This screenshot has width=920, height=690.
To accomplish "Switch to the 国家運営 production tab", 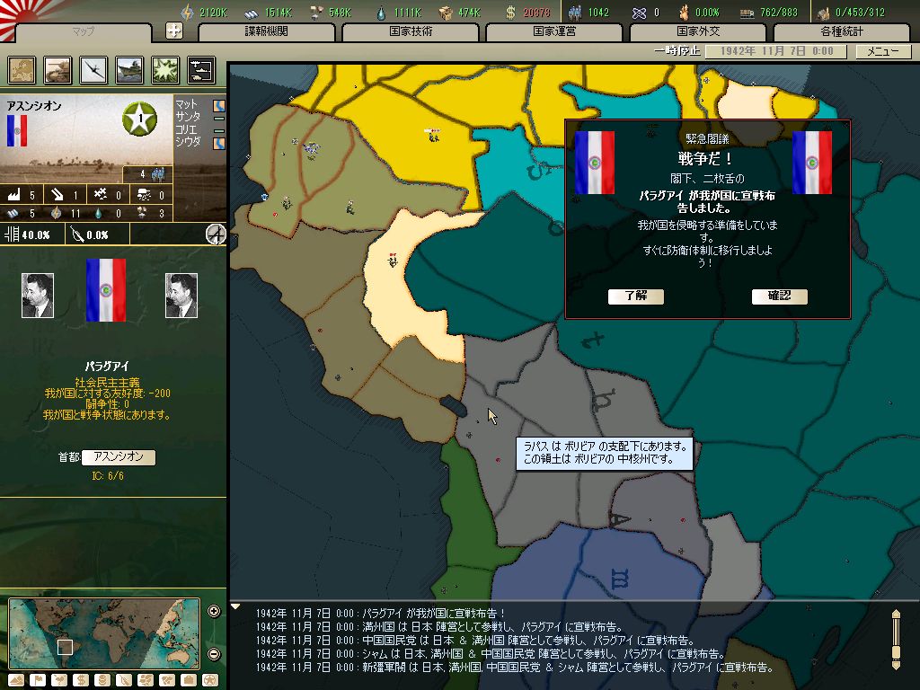I will 554,31.
